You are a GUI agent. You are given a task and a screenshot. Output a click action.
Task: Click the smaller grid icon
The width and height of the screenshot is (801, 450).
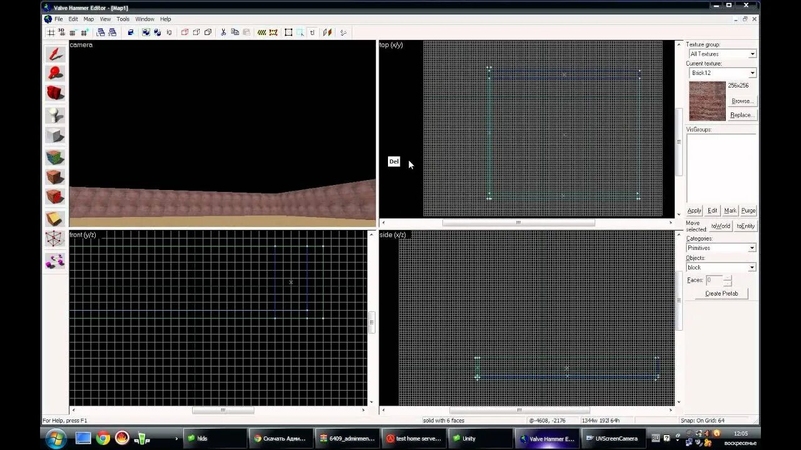(x=73, y=32)
